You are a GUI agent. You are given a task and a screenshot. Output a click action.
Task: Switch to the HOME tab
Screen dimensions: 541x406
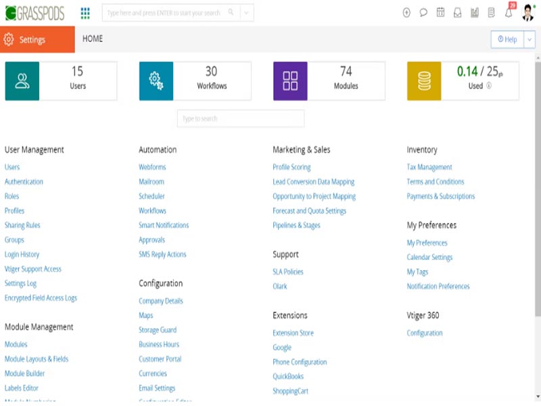pyautogui.click(x=92, y=39)
